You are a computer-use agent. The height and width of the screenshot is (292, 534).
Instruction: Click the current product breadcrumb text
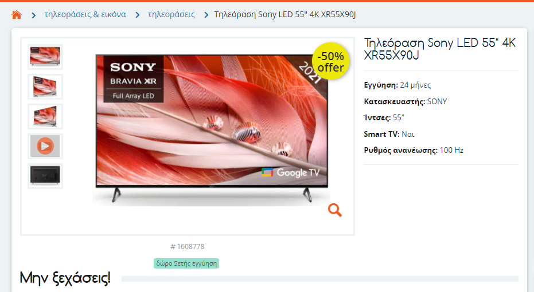(284, 15)
